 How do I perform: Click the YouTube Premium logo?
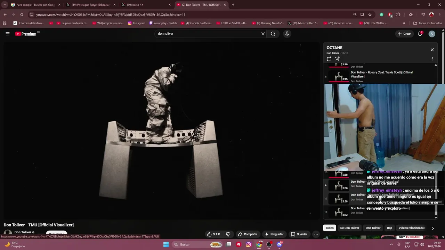(26, 34)
